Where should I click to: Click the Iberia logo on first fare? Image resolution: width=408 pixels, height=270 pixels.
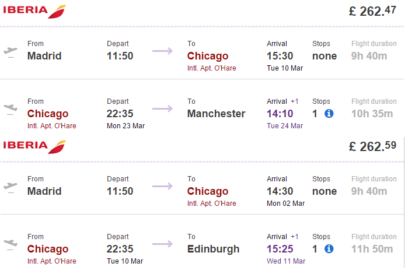coord(34,12)
